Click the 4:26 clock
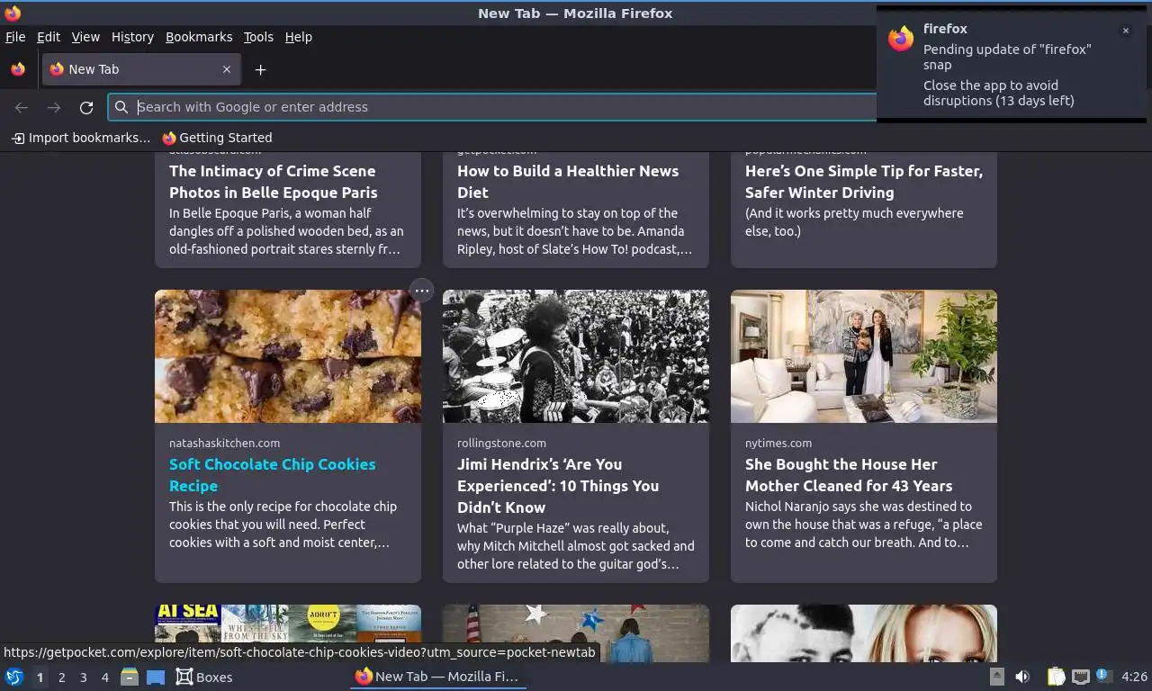 click(1134, 677)
